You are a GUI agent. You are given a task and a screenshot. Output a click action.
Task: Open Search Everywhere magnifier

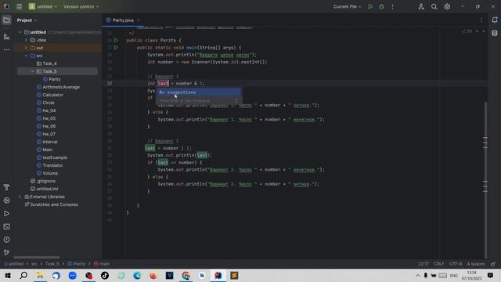click(x=434, y=6)
